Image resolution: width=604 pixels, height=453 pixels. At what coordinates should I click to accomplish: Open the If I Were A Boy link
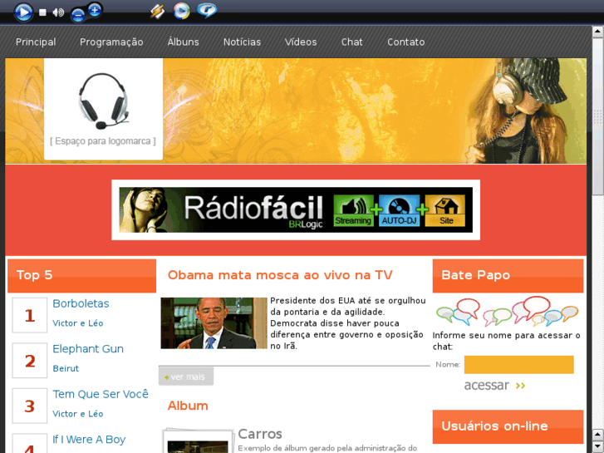point(89,440)
